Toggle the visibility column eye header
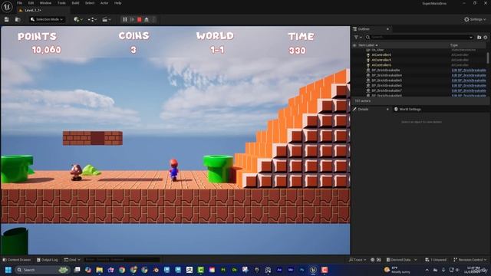This screenshot has width=491, height=276. click(x=354, y=45)
